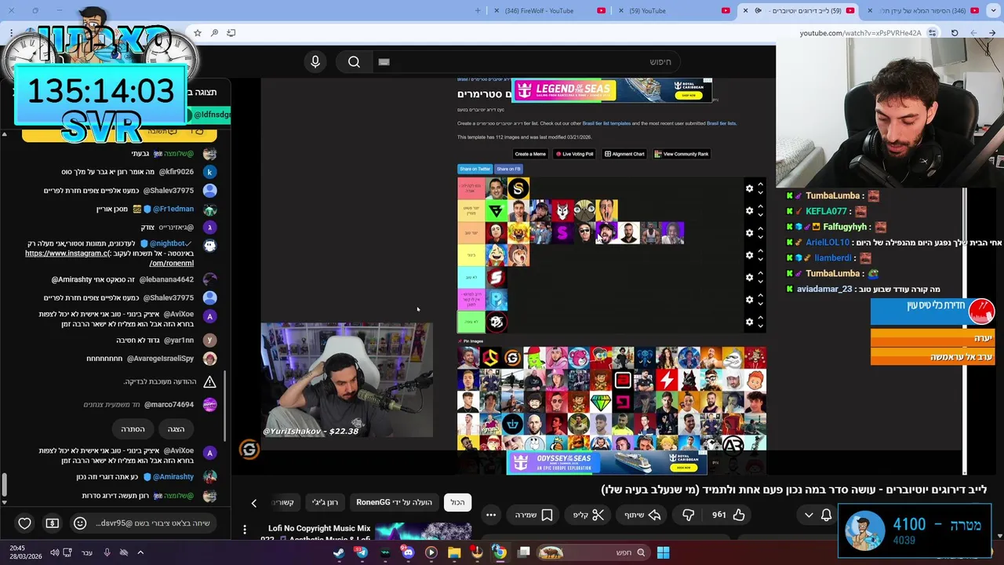Click the chips row scroll arrow
The height and width of the screenshot is (565, 1004).
coord(253,503)
